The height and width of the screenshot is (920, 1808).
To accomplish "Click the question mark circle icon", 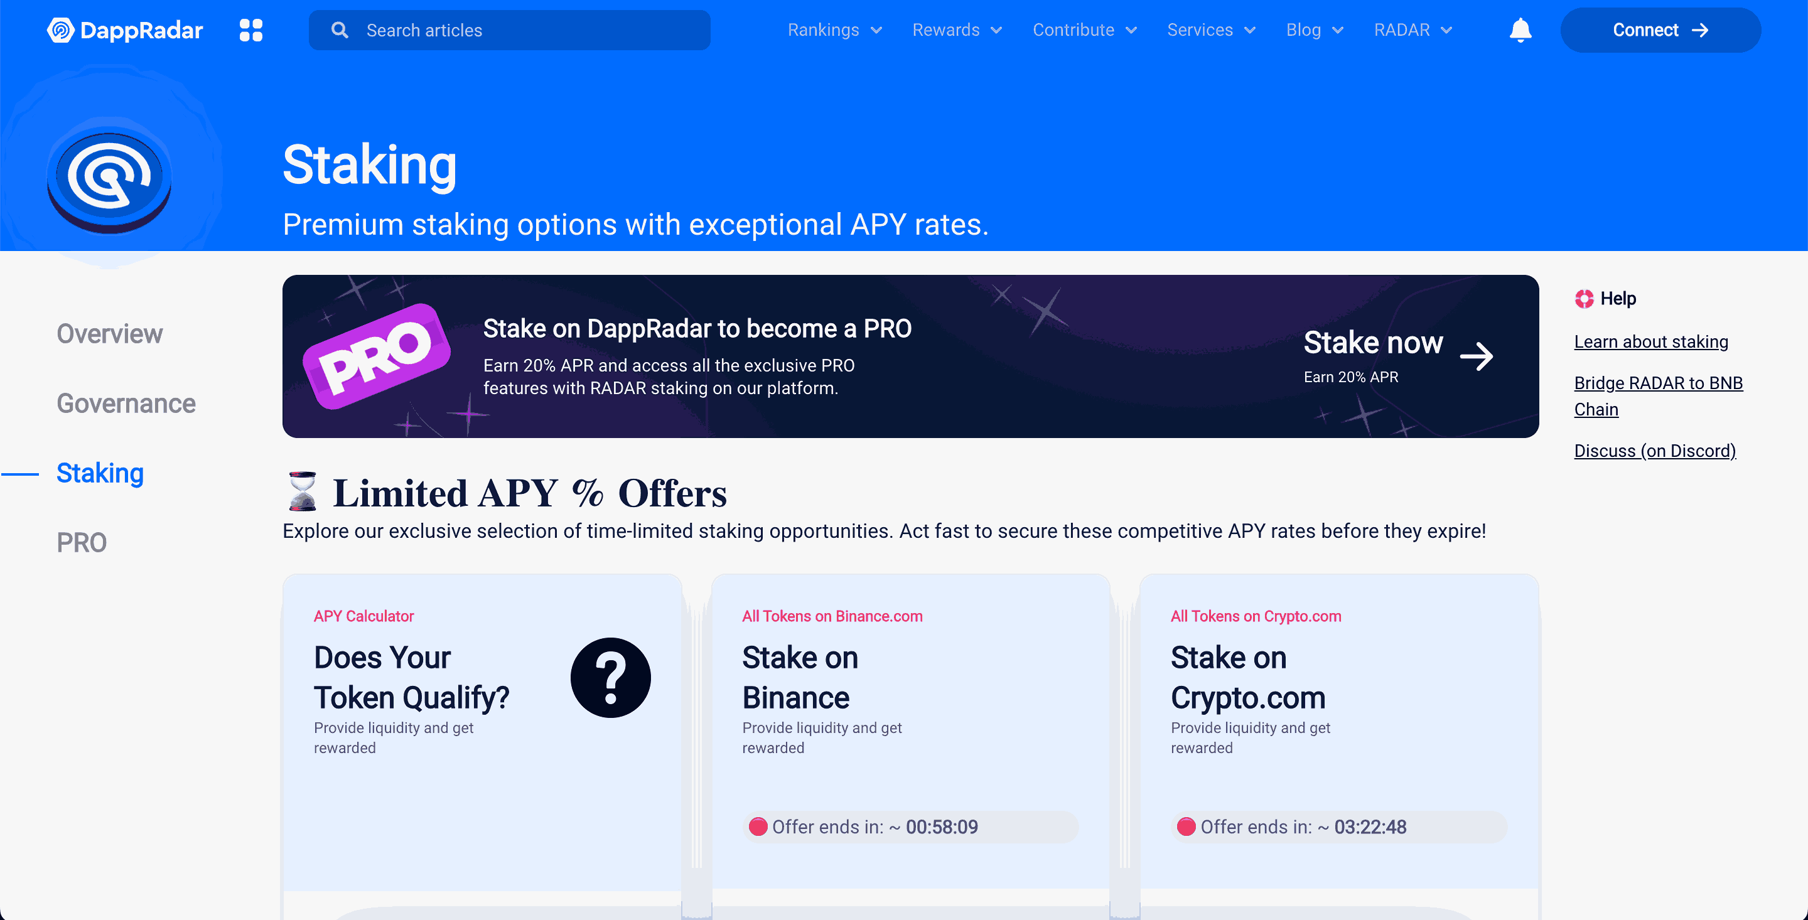I will 611,677.
